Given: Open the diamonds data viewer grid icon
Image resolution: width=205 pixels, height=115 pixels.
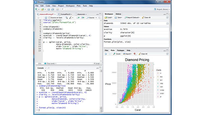Looking at the screenshot, I should pos(167,23).
